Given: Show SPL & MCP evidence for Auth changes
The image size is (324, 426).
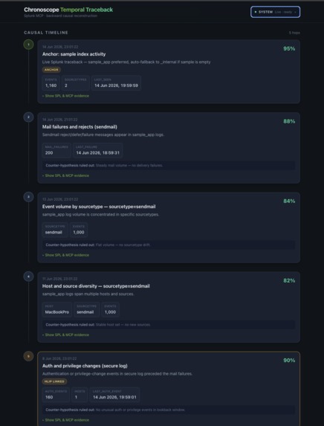Looking at the screenshot, I should [x=65, y=420].
